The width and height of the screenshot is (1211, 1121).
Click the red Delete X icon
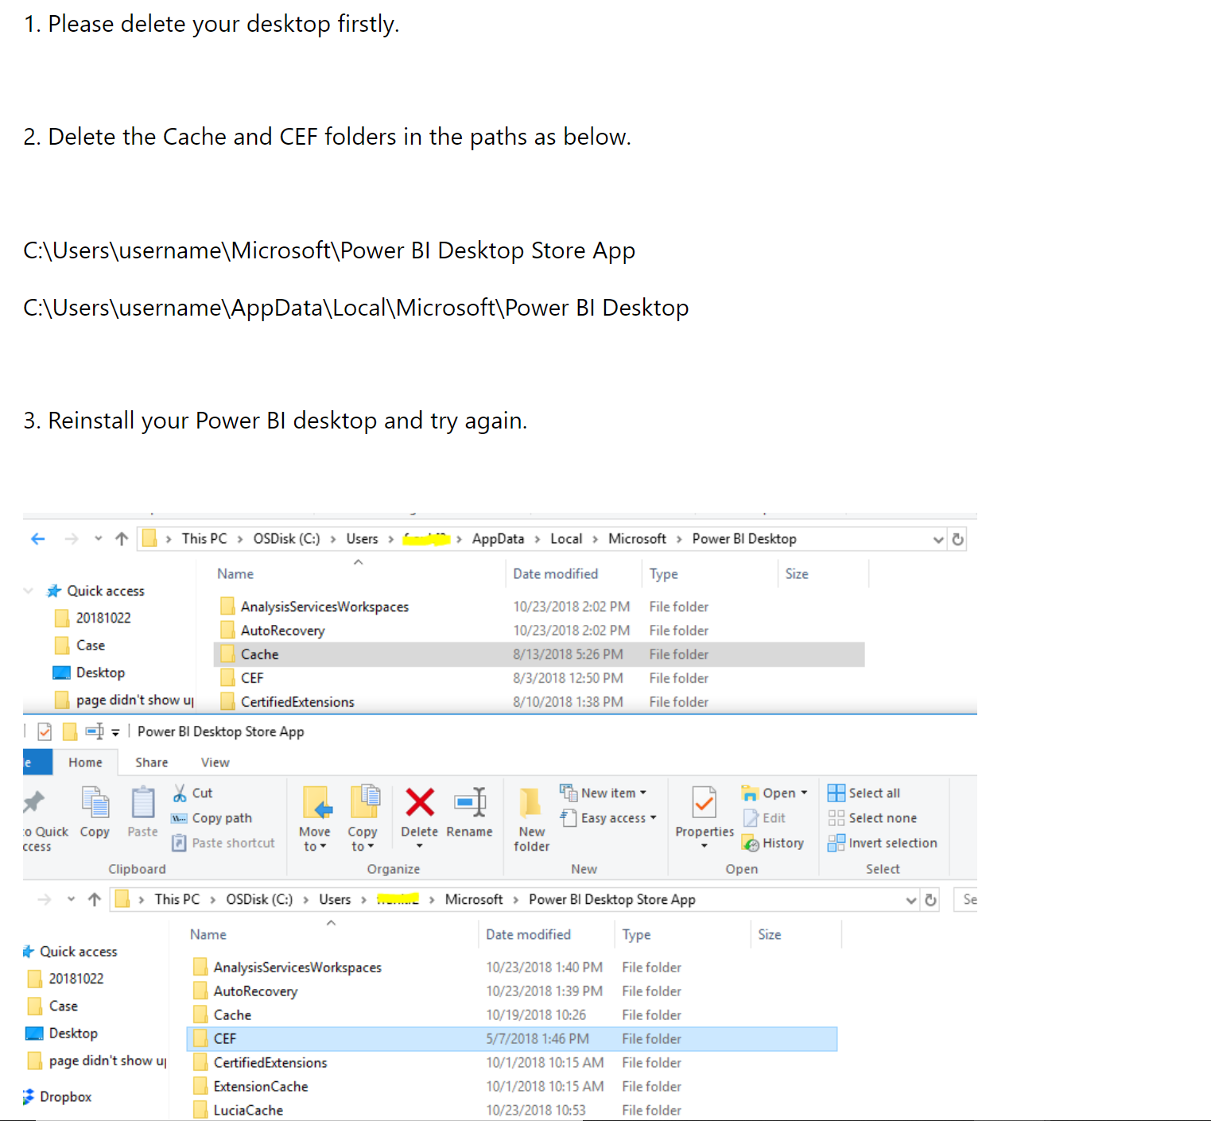click(x=420, y=802)
